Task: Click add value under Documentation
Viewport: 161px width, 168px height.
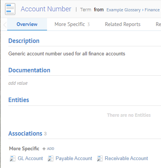Action: [x=18, y=83]
